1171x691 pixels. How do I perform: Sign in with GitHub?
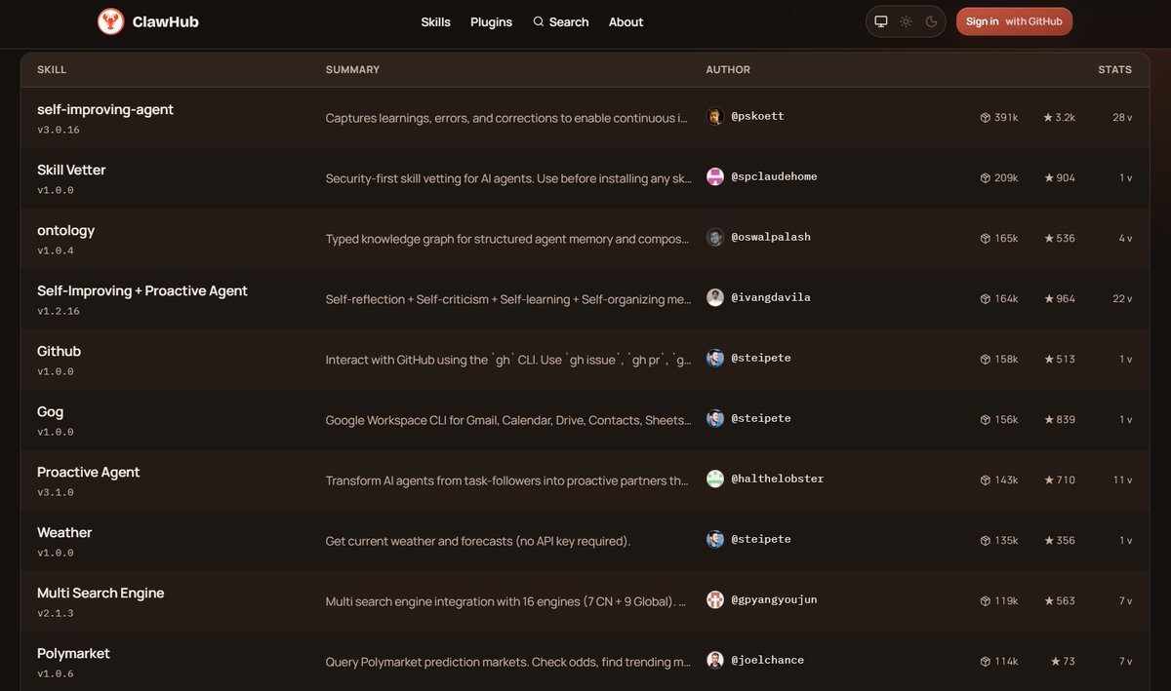click(1014, 21)
